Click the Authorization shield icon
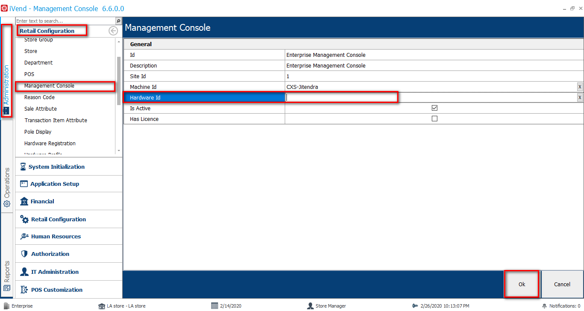Image resolution: width=584 pixels, height=311 pixels. tap(24, 254)
